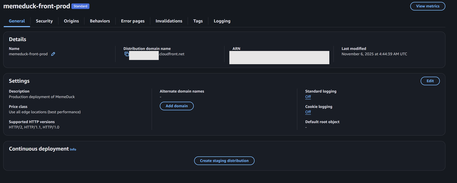The width and height of the screenshot is (457, 183).
Task: Open the General tab
Action: point(17,21)
